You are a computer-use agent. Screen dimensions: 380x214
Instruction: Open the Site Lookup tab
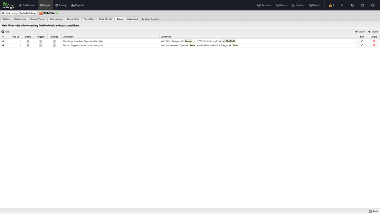click(x=56, y=19)
